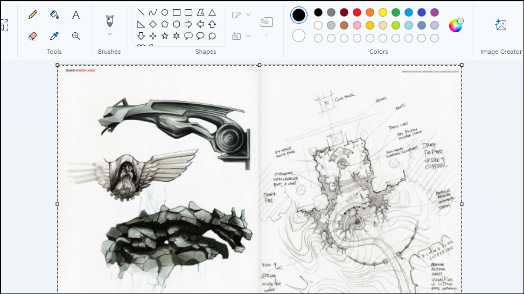
Task: Click the top-middle selection handle on canvas
Action: click(260, 65)
